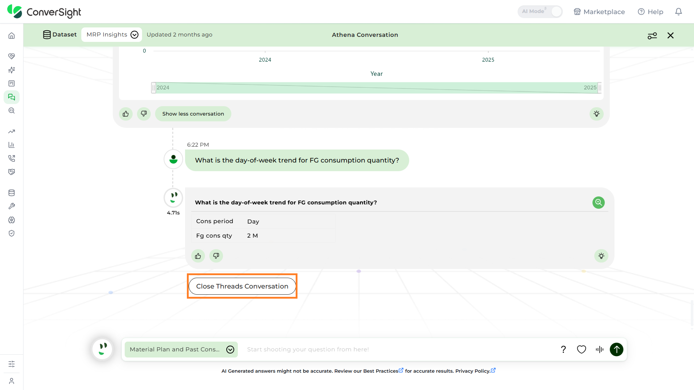Click insights lightbulb beside Show less conversation
This screenshot has height=390, width=694.
(596, 114)
